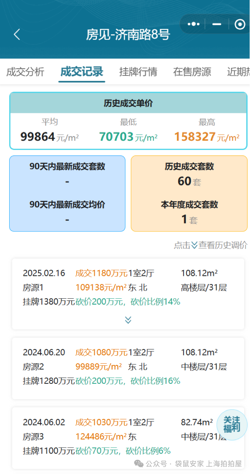
Task: Click 砍价比例14% text
Action: click(155, 302)
